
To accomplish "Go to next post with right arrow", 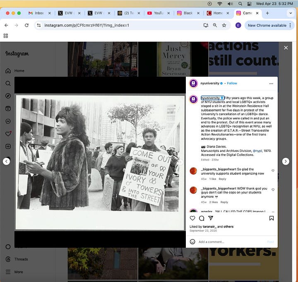I will pyautogui.click(x=286, y=161).
